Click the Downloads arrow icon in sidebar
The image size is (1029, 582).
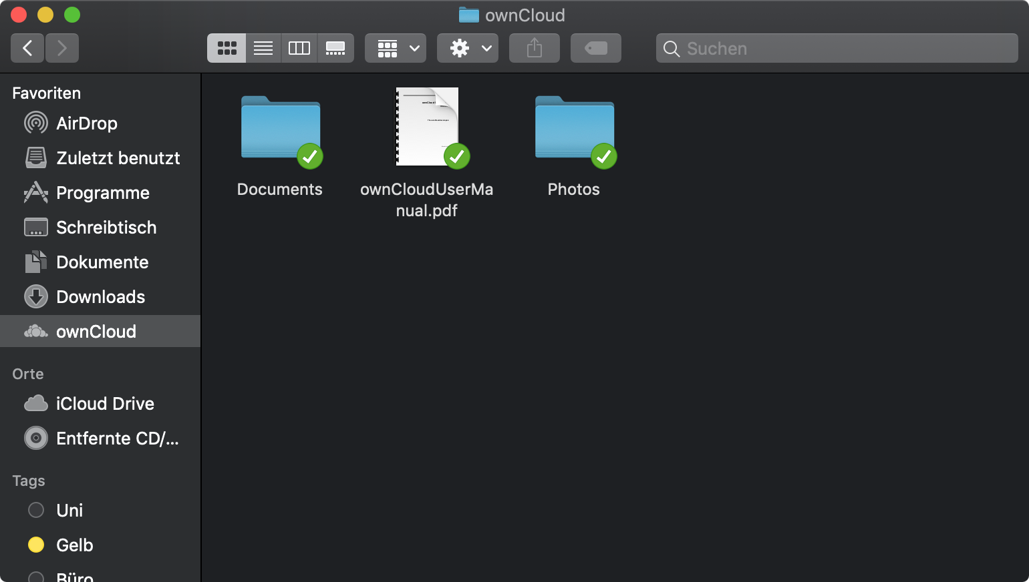coord(36,296)
